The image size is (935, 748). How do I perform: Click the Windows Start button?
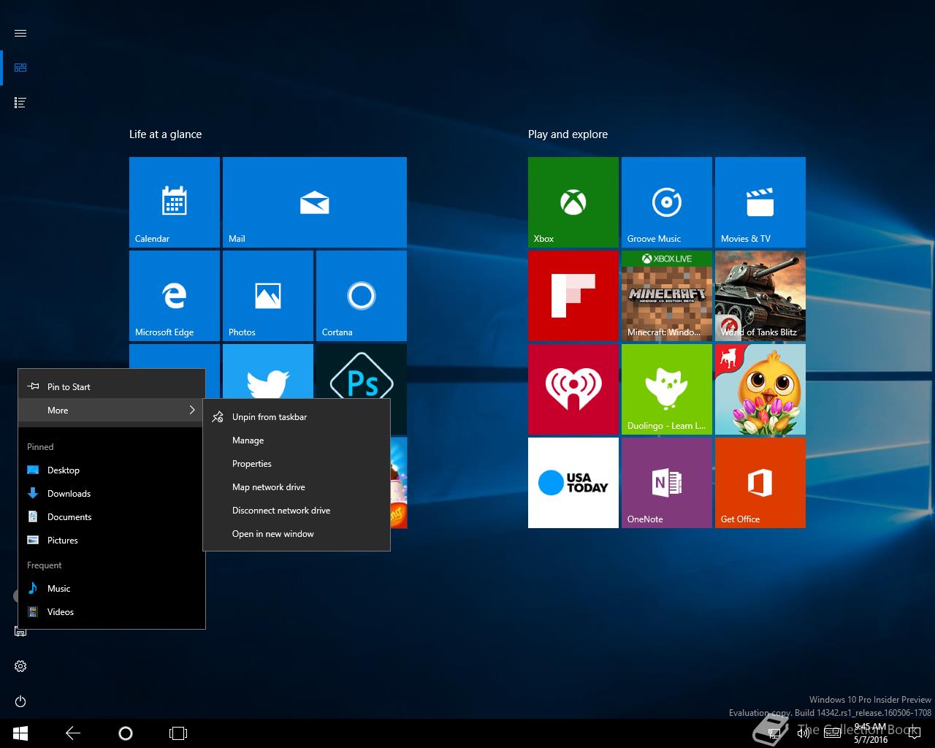tap(20, 733)
